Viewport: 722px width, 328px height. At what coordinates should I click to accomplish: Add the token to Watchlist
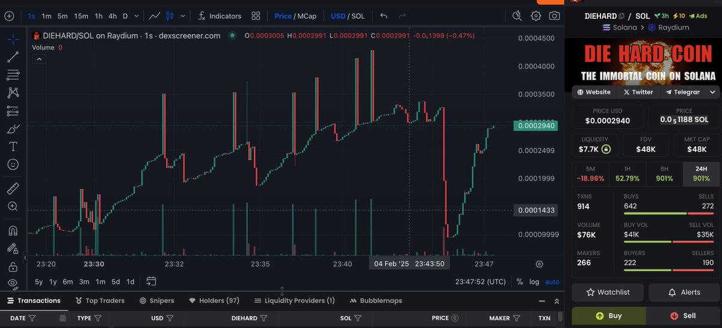click(608, 292)
